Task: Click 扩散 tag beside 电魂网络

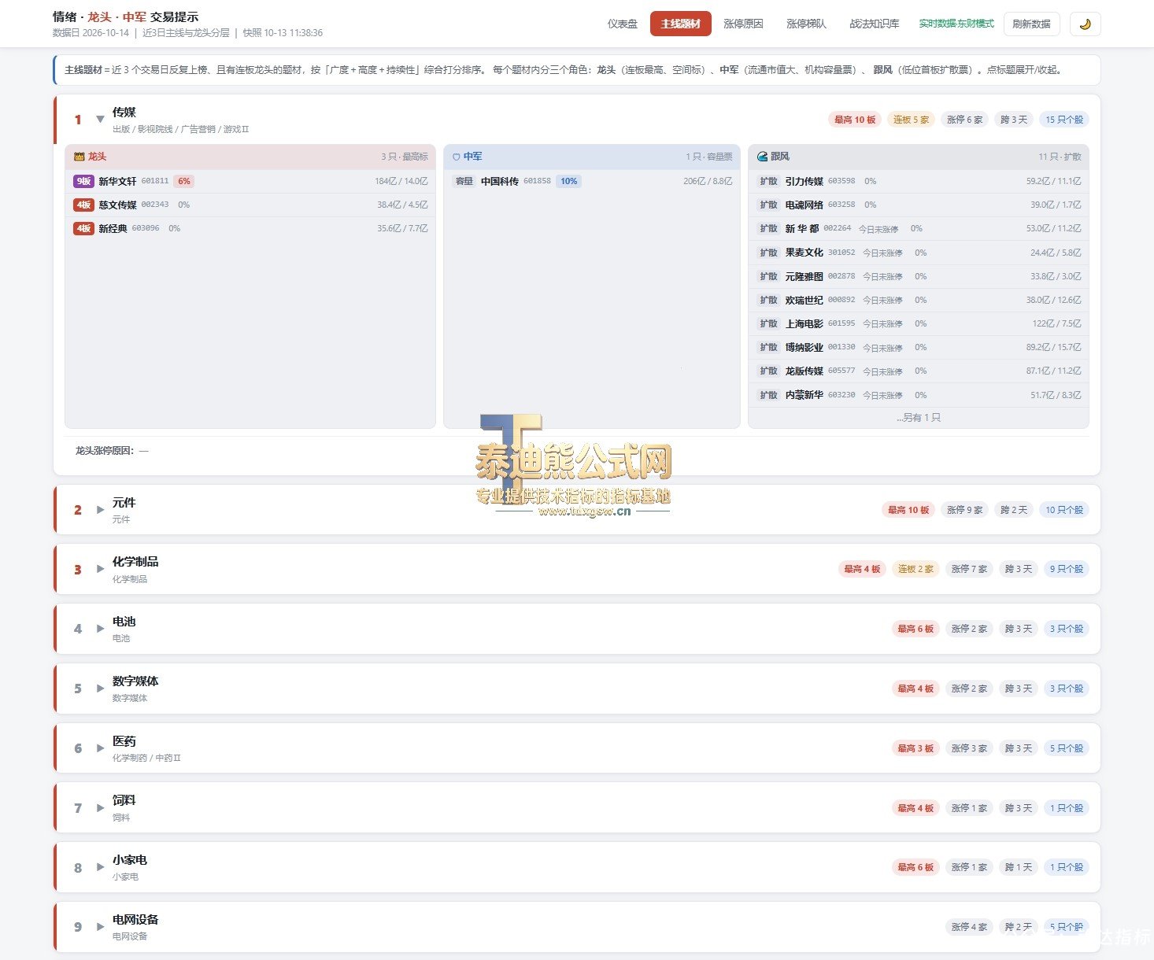Action: (768, 205)
